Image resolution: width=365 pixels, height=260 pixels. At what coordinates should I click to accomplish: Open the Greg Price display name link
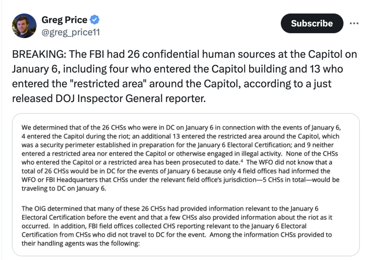pos(64,20)
